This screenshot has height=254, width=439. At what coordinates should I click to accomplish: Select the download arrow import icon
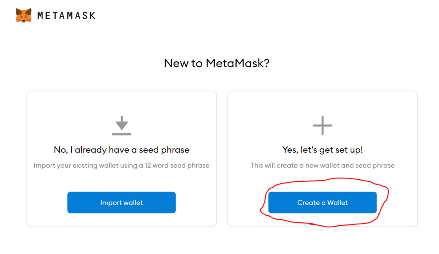click(x=121, y=125)
